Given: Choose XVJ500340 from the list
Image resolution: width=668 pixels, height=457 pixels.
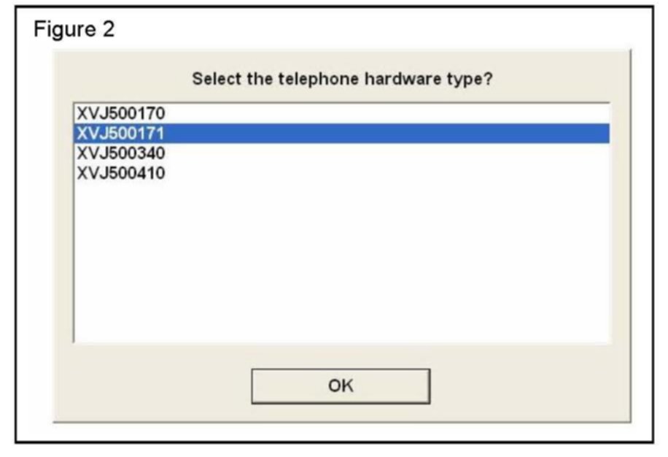Looking at the screenshot, I should coord(121,153).
